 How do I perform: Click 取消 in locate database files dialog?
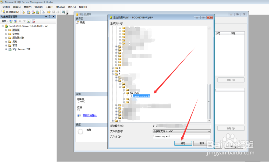pos(202,144)
